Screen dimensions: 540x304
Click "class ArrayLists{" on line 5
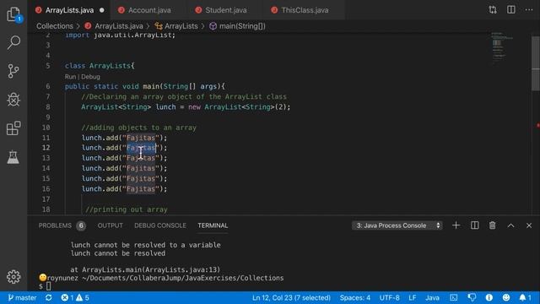[100, 66]
